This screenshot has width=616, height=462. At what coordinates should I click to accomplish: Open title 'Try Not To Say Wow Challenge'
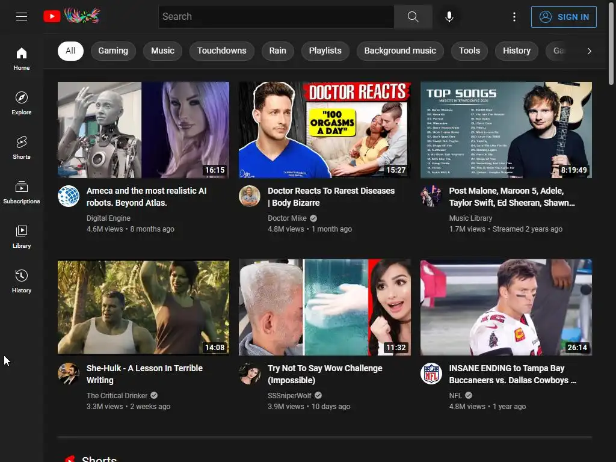pos(325,374)
